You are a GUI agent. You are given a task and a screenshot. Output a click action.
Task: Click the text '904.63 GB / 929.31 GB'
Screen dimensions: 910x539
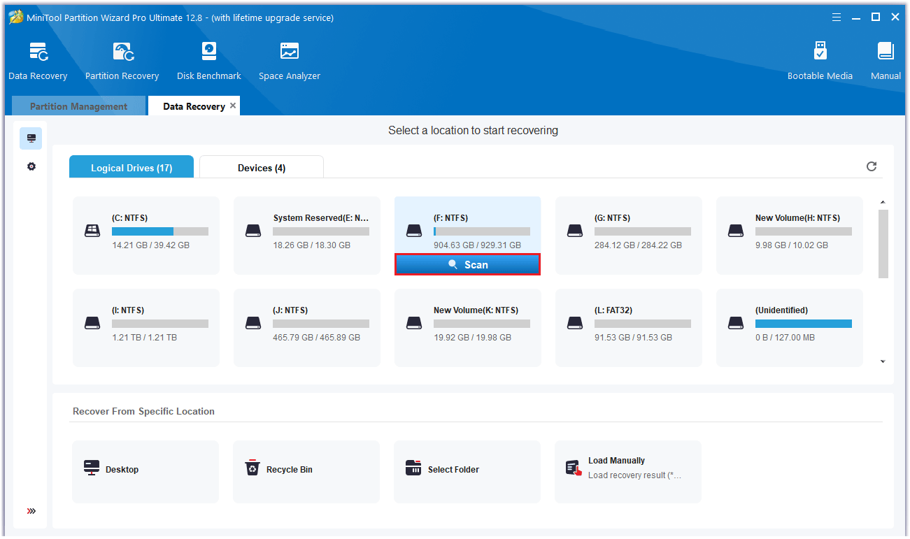(478, 245)
